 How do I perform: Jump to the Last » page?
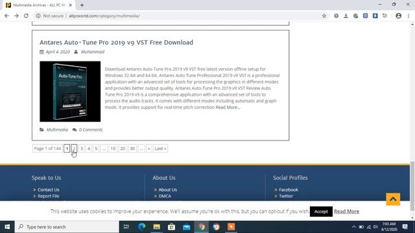click(x=160, y=148)
